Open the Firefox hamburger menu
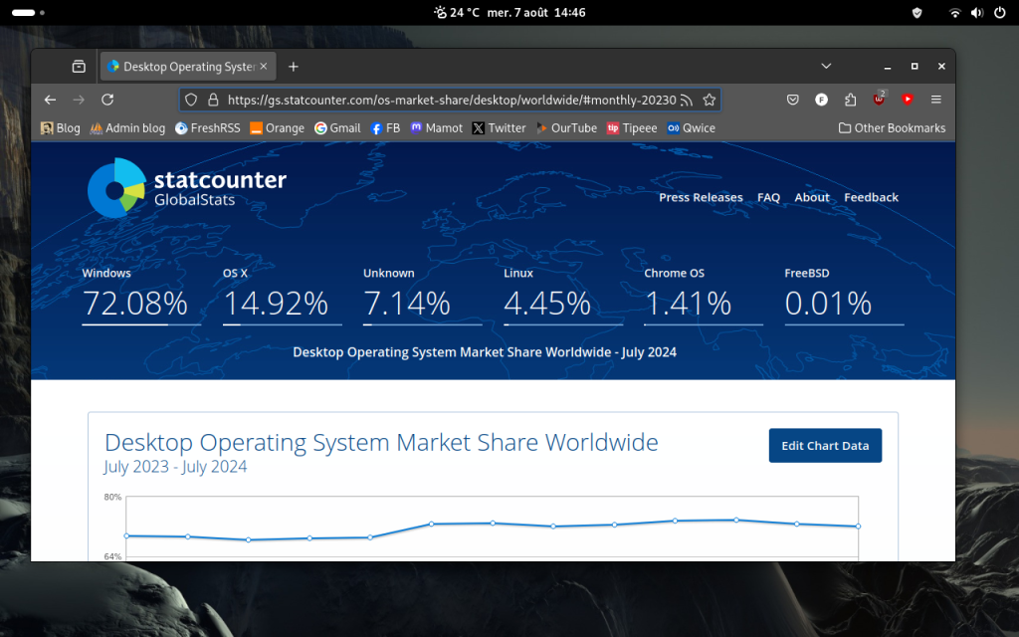This screenshot has width=1019, height=637. pyautogui.click(x=935, y=100)
